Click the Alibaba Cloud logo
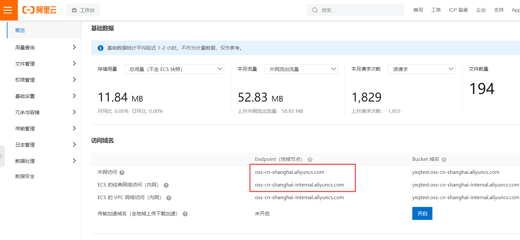 coord(39,10)
